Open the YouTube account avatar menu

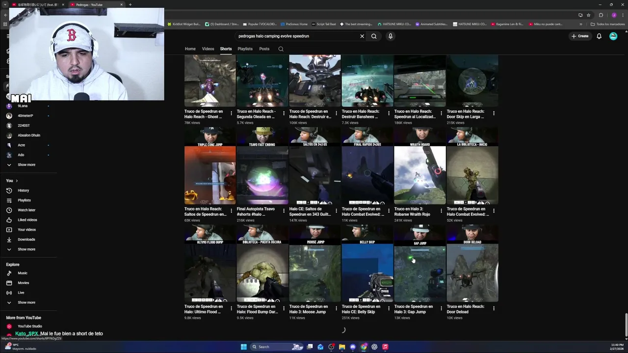pyautogui.click(x=613, y=36)
